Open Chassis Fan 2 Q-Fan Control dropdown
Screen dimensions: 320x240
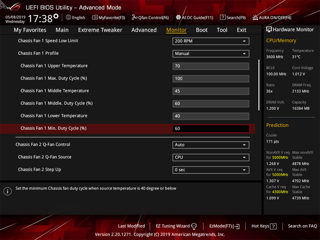(211, 145)
